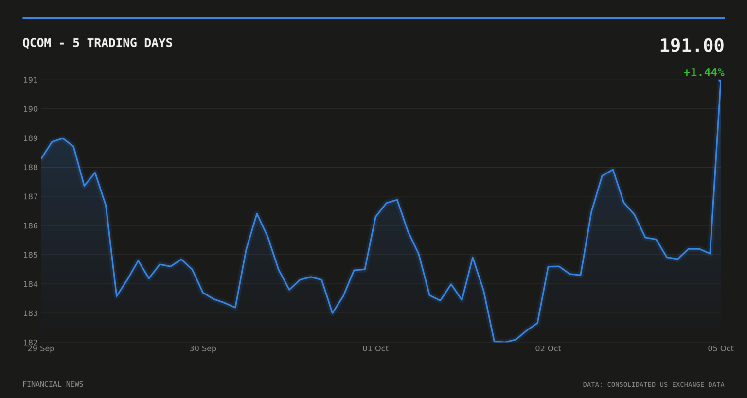Click the 191 label on the price axis
This screenshot has width=747, height=398.
(x=31, y=80)
